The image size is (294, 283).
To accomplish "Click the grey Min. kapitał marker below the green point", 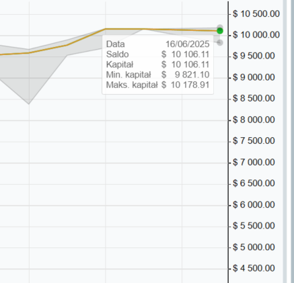I will click(220, 42).
